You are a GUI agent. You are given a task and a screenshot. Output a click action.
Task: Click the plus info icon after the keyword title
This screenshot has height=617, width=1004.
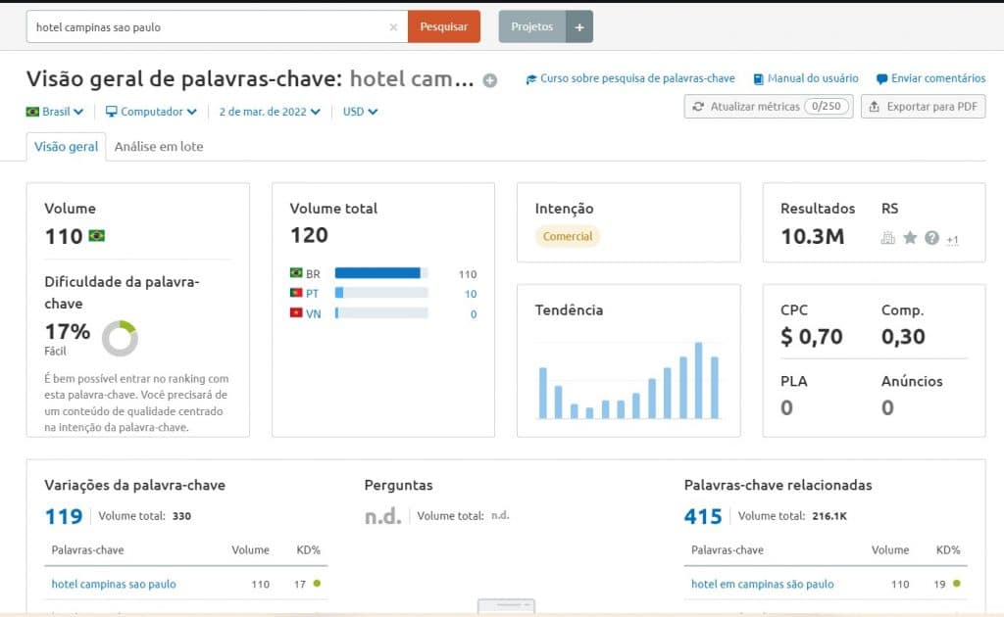488,80
